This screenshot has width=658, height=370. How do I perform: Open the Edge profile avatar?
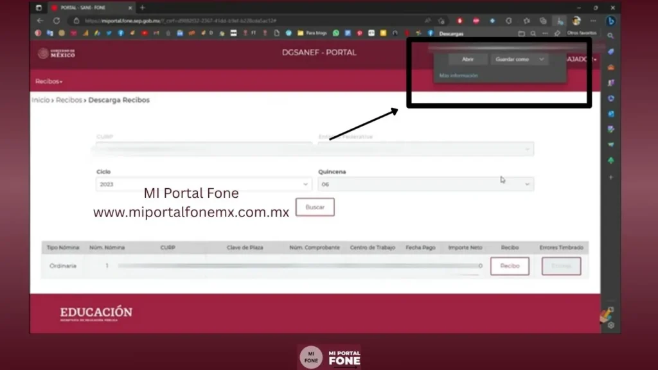pos(576,21)
